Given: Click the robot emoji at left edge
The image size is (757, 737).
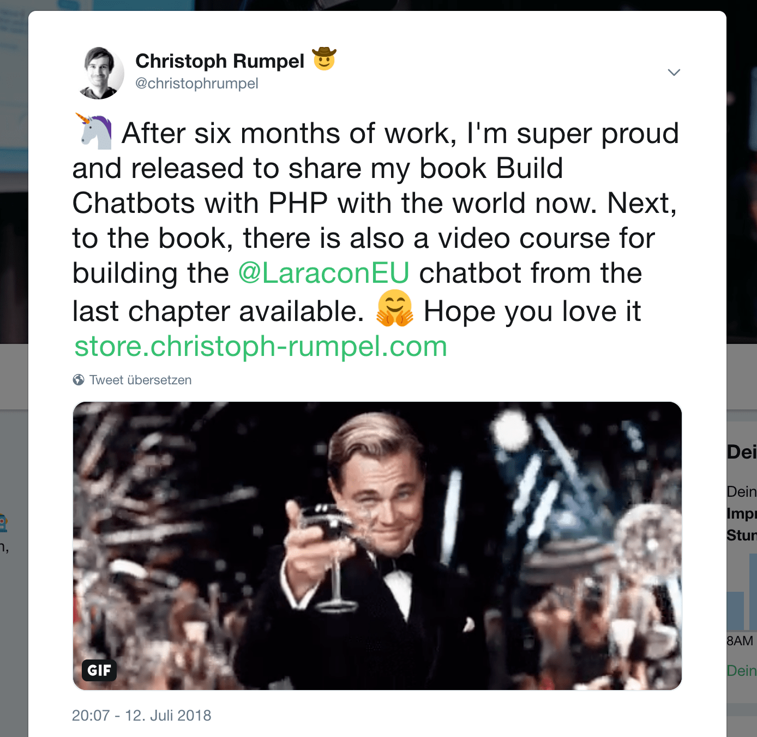Looking at the screenshot, I should (3, 523).
